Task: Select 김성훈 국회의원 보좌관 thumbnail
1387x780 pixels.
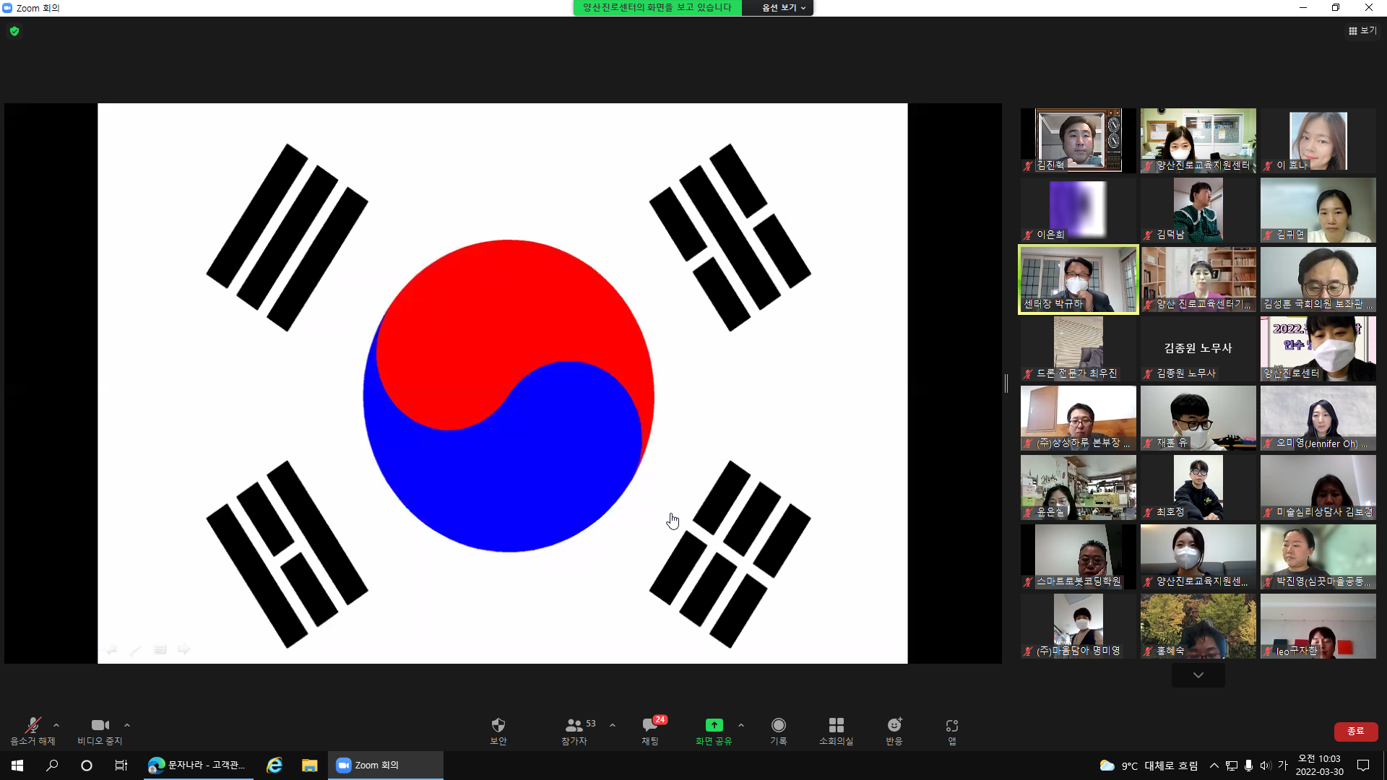Action: pos(1318,279)
